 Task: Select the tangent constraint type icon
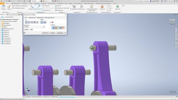click(x=32, y=22)
